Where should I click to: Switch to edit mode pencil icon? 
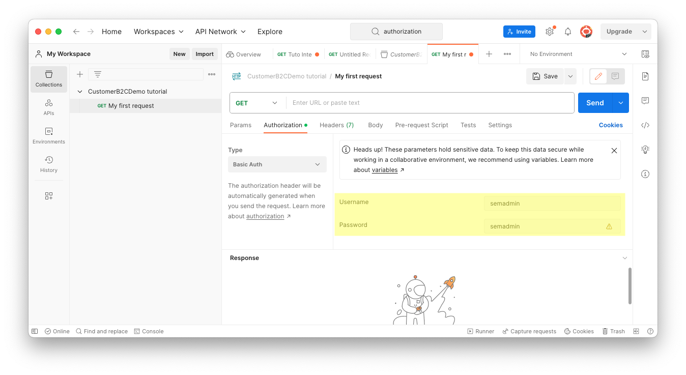click(598, 76)
